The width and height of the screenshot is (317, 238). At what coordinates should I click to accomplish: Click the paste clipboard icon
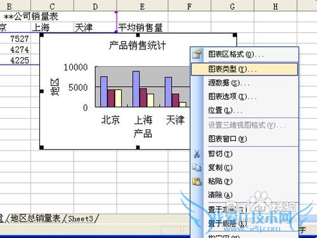pos(197,182)
